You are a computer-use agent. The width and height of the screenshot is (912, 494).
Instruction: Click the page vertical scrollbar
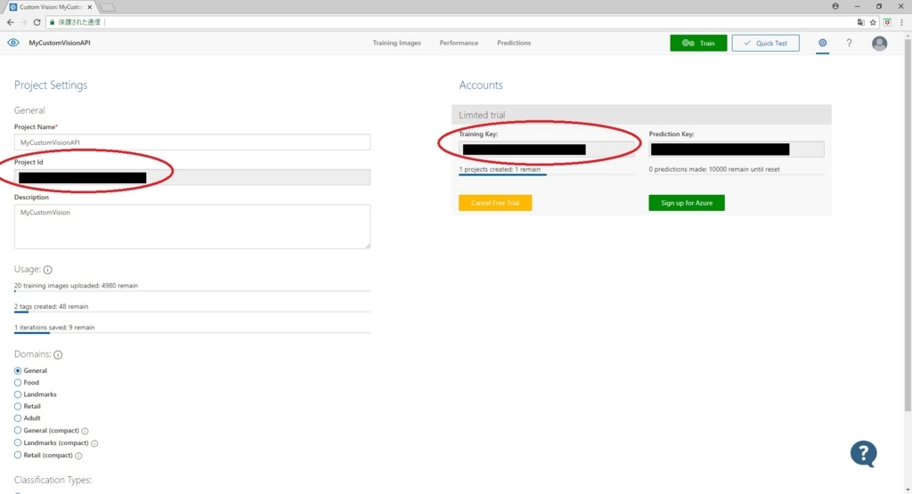click(908, 223)
